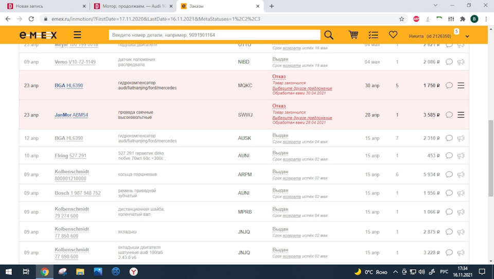
Task: Close the 'Заказы' tab
Action: pyautogui.click(x=258, y=6)
